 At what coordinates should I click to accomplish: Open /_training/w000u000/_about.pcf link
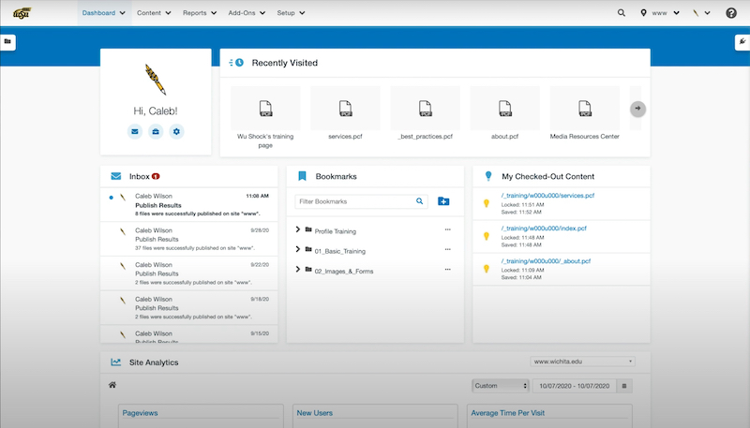[x=546, y=261]
